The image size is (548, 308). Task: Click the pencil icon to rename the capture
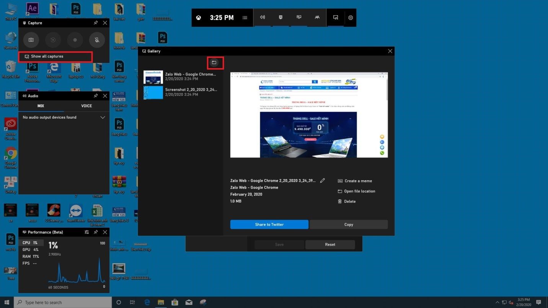(x=322, y=181)
